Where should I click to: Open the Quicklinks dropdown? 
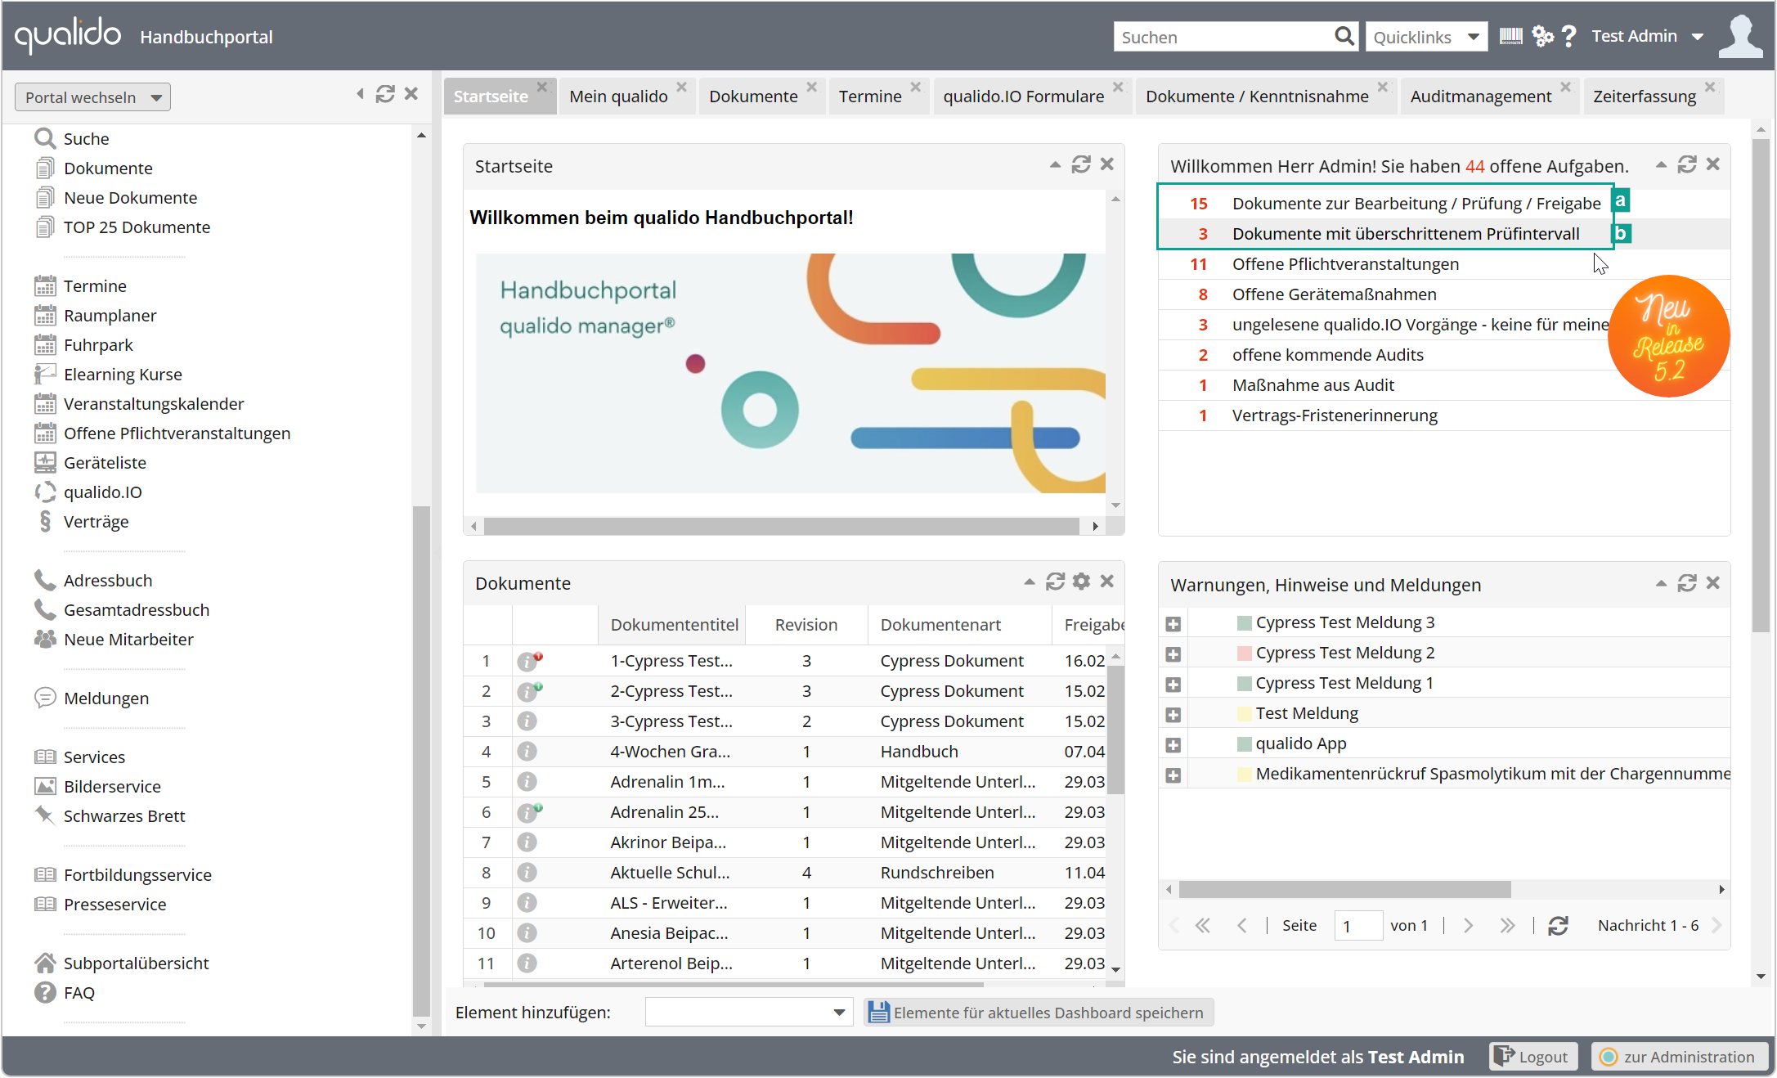pos(1426,37)
